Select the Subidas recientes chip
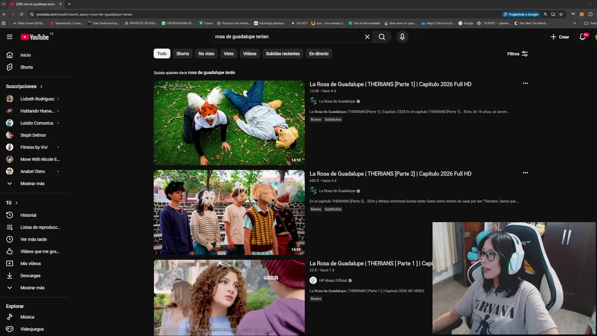597x336 pixels. pos(283,54)
